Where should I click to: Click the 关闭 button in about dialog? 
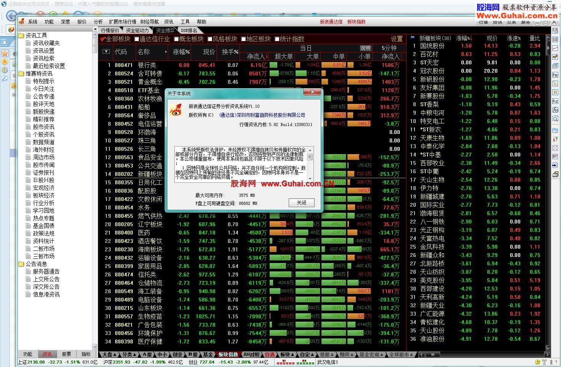tap(302, 203)
